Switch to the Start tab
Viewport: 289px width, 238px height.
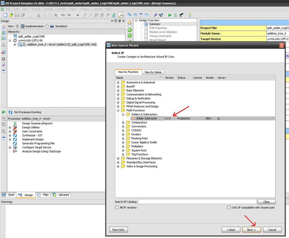8,195
